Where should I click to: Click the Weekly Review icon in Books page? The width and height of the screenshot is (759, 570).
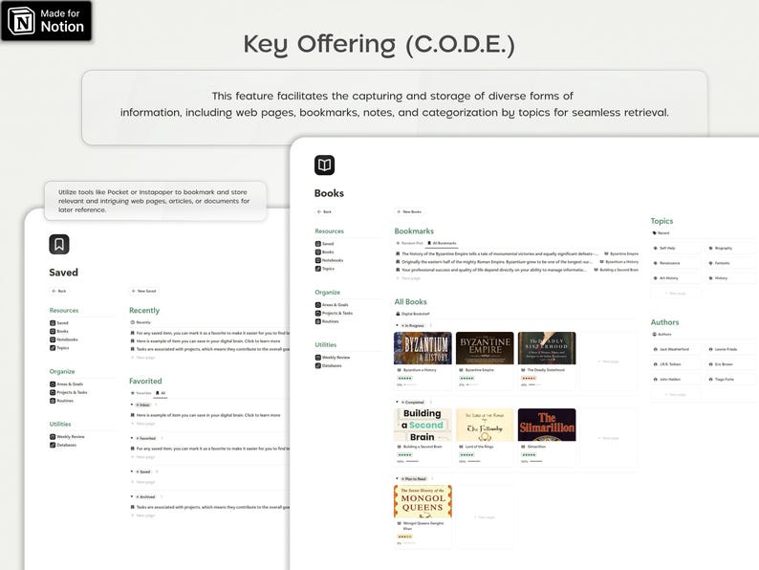click(x=318, y=358)
